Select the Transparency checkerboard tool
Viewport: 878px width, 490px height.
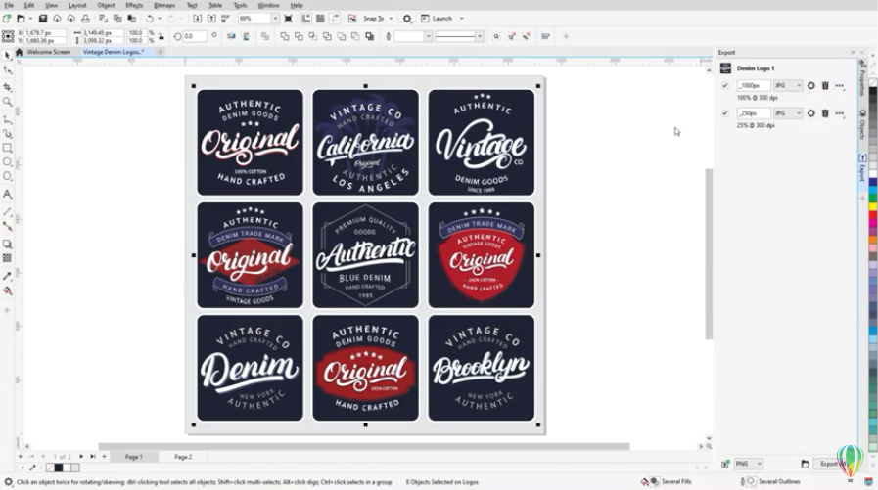[7, 258]
